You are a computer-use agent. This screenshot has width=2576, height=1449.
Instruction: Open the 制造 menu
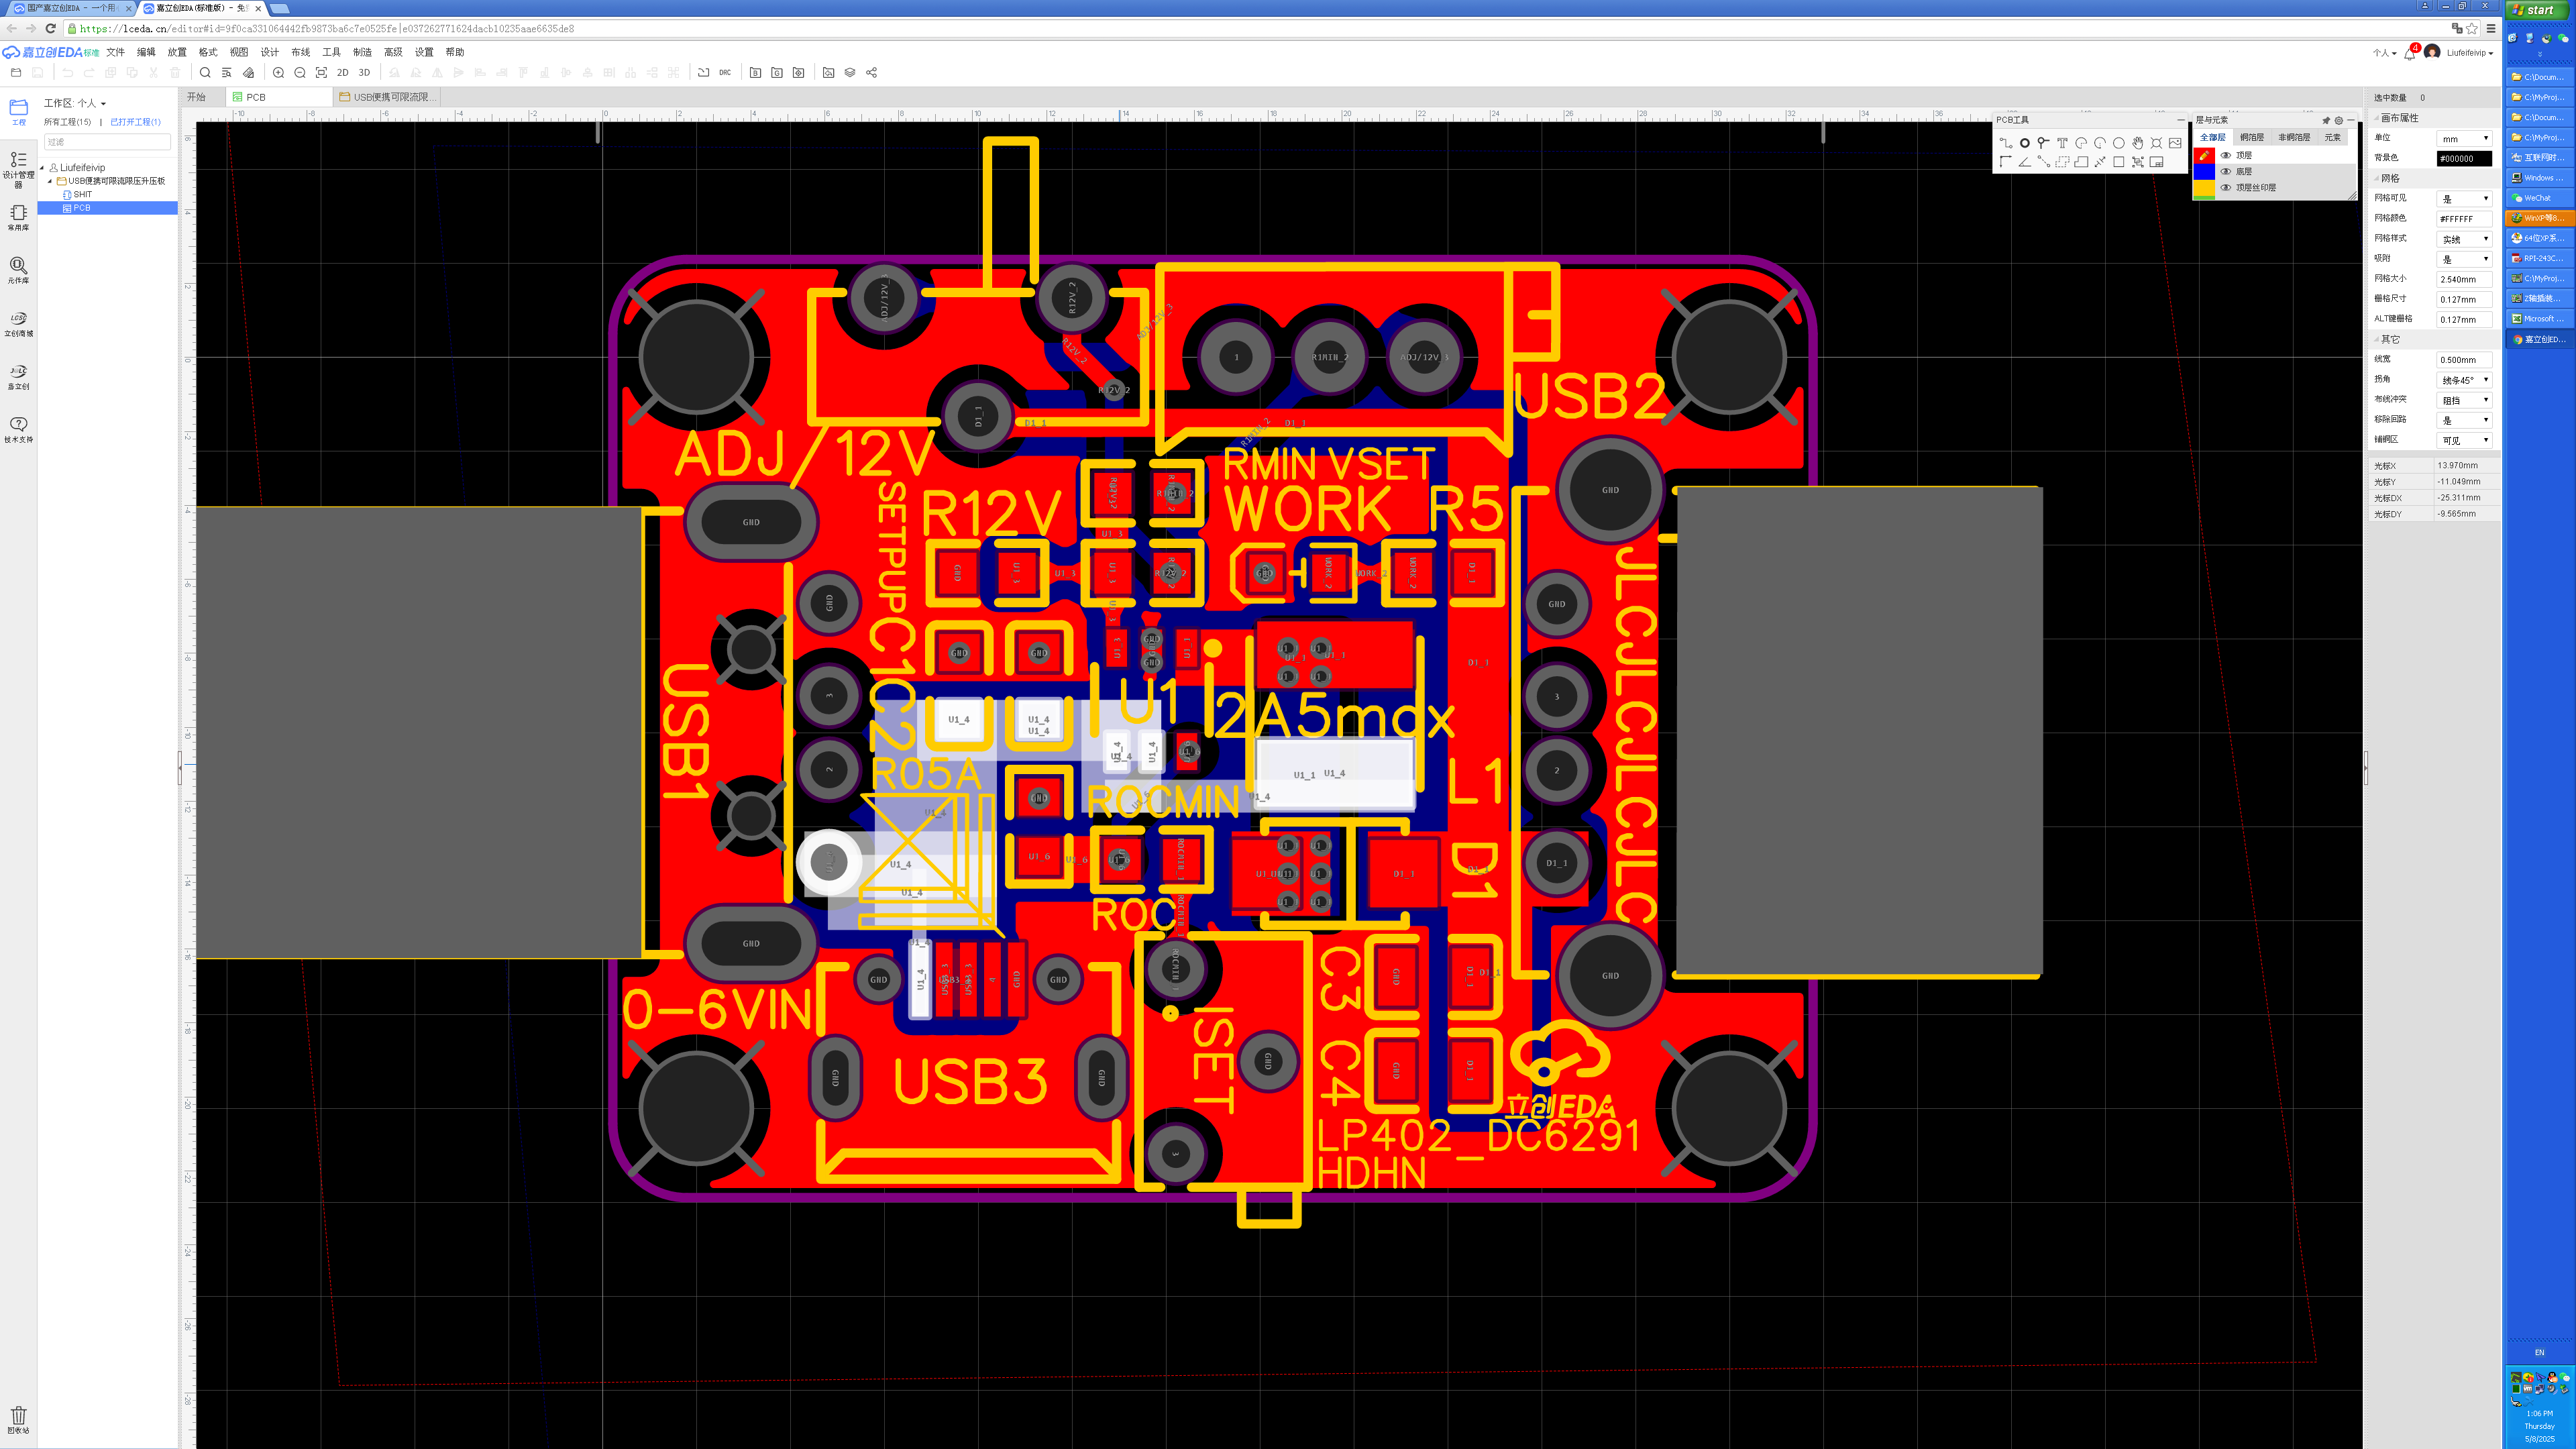pos(362,52)
